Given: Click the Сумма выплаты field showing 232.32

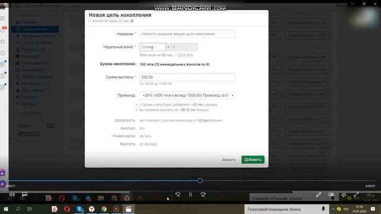Looking at the screenshot, I should pyautogui.click(x=188, y=77).
